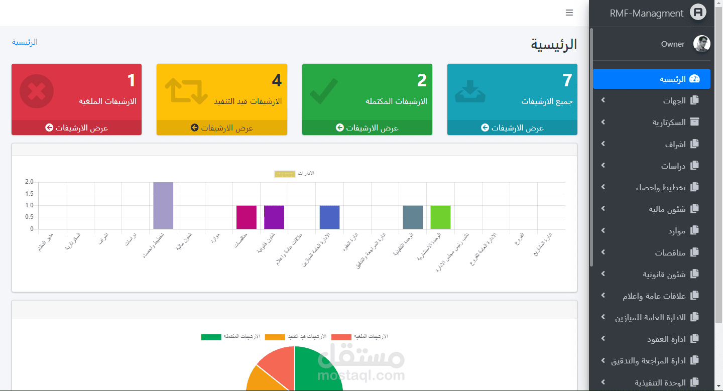
Task: Toggle the sidebar with the hamburger icon
Action: (x=569, y=13)
